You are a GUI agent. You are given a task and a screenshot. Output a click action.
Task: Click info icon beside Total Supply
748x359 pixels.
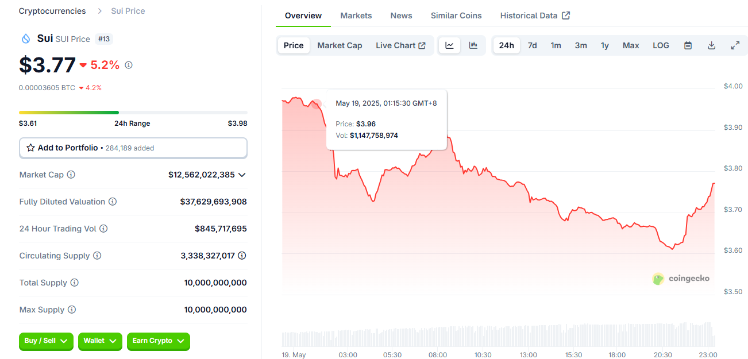pos(75,283)
